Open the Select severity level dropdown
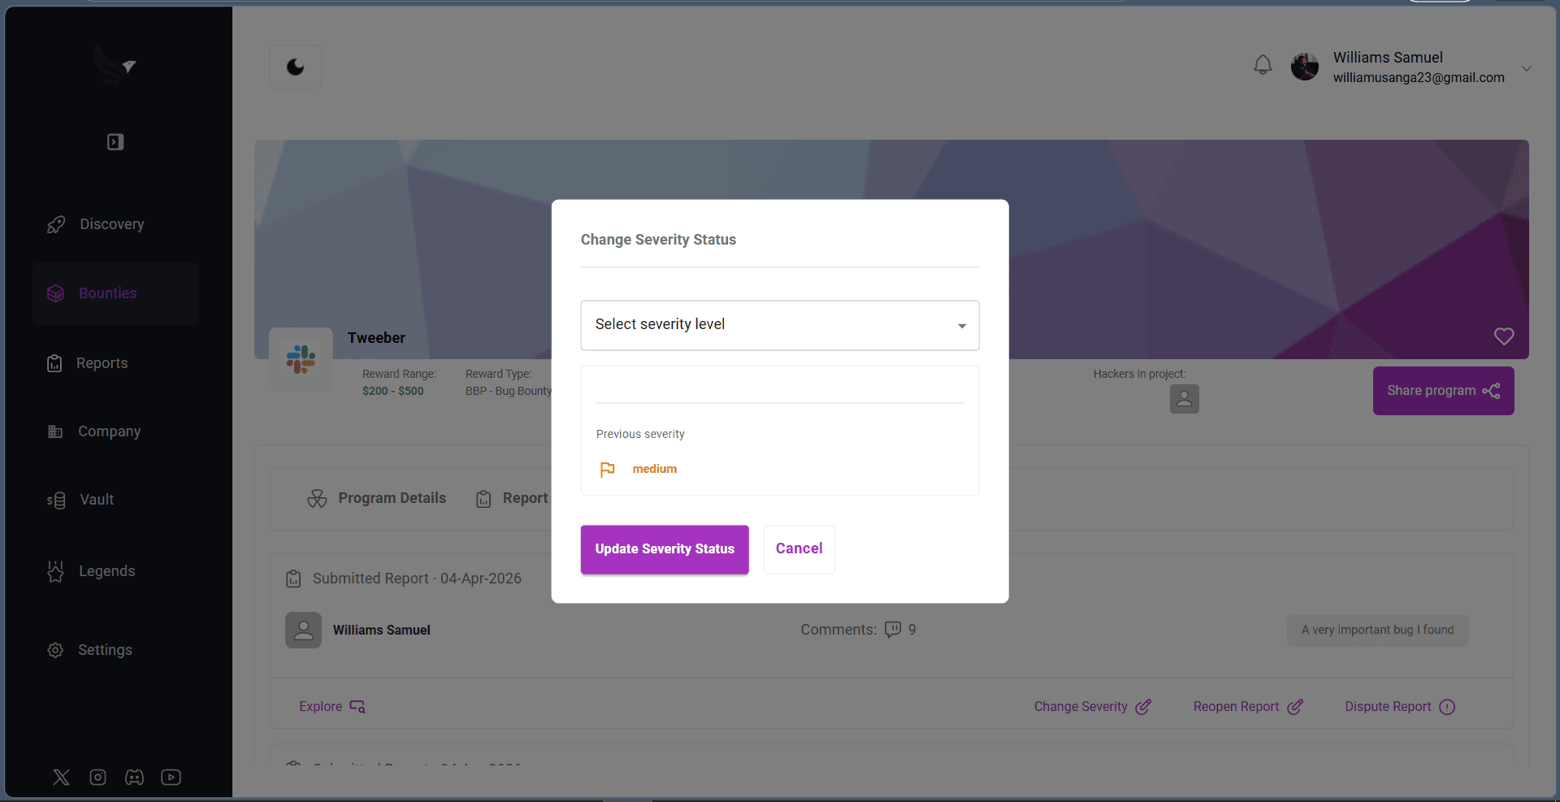 [780, 325]
